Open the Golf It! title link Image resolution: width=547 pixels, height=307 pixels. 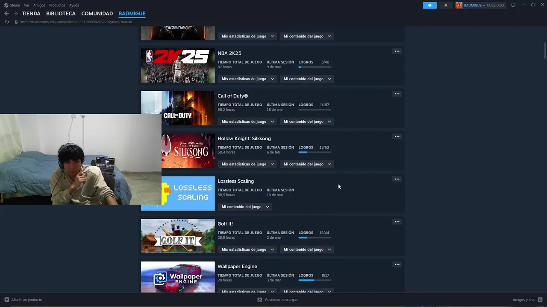point(225,224)
